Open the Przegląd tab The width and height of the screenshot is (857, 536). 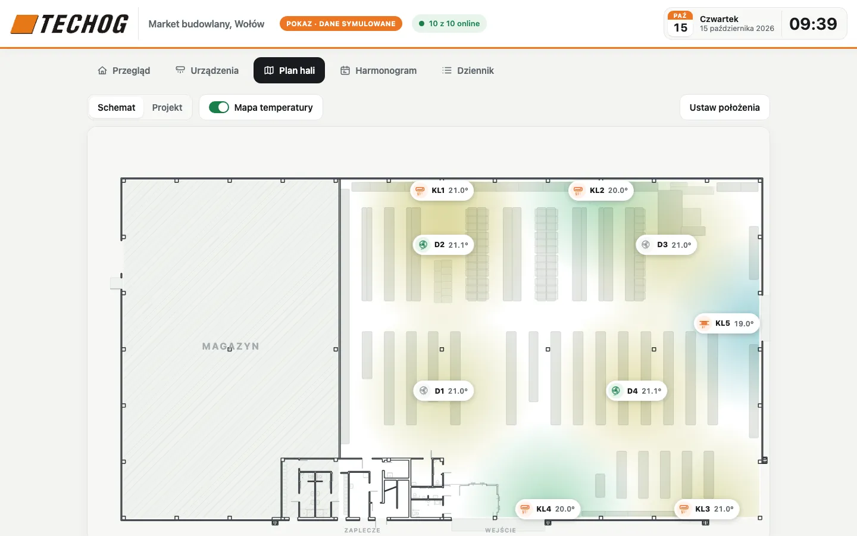click(124, 70)
